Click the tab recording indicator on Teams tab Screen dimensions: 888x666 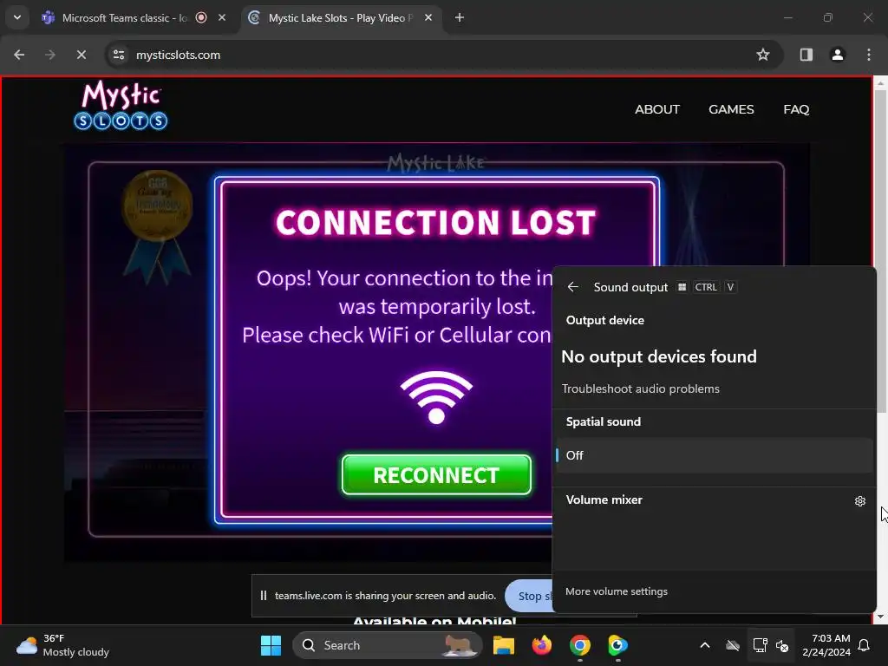201,17
